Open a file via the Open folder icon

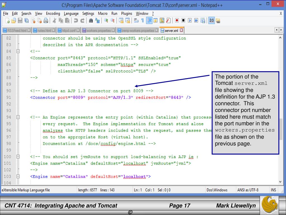click(14, 20)
